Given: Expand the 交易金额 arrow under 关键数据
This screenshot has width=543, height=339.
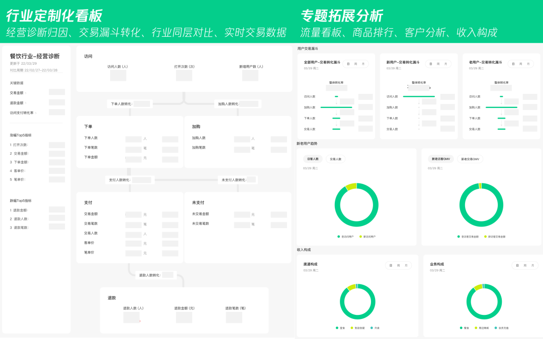Looking at the screenshot, I should 26,93.
